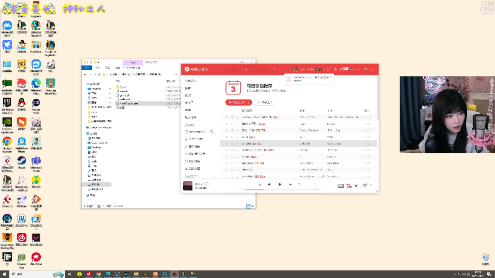
Task: Like song number 03 with heart icon
Action: point(233,130)
